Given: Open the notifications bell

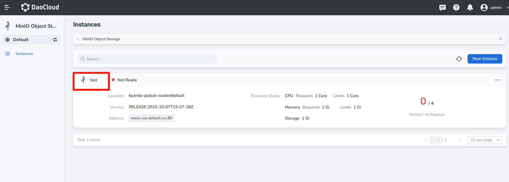Looking at the screenshot, I should 470,7.
